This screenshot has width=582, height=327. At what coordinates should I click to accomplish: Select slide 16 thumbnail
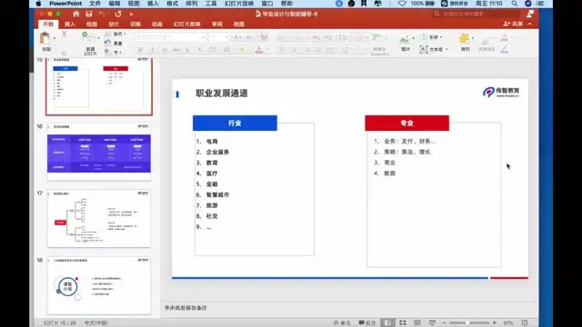click(99, 153)
